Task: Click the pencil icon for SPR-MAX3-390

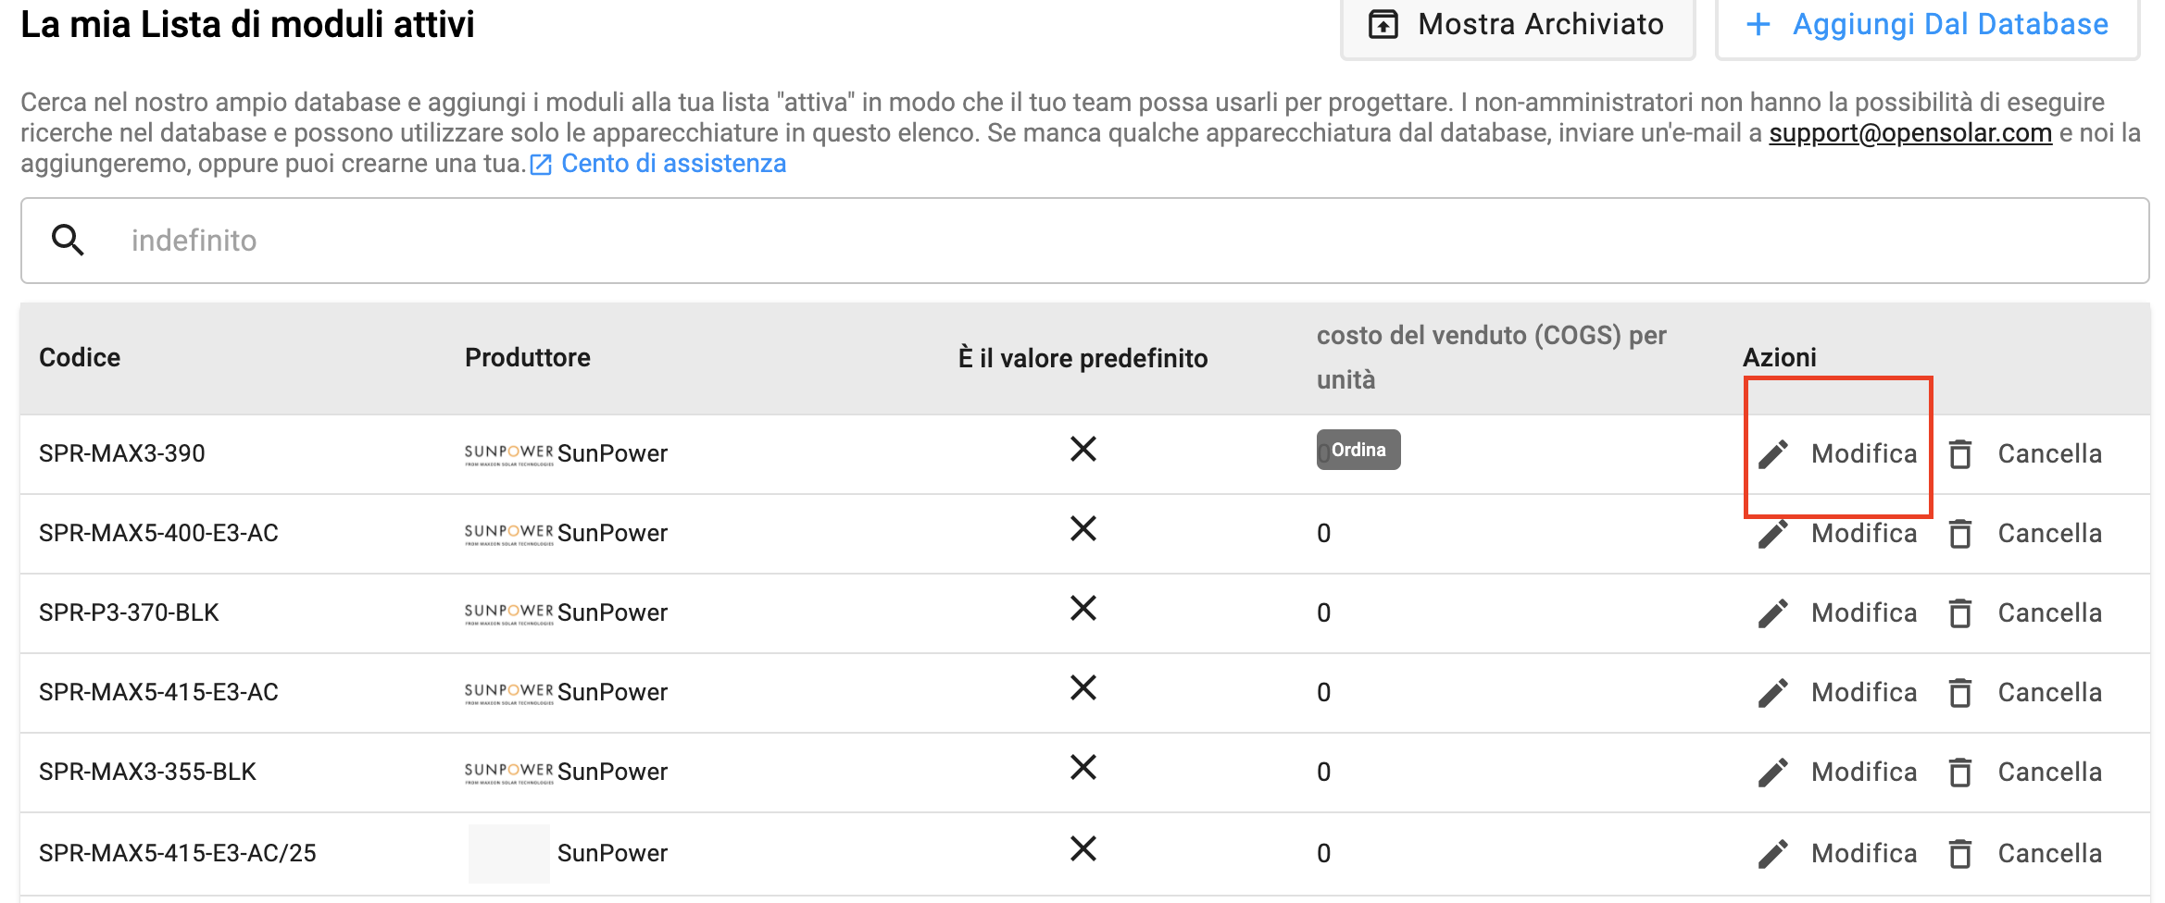Action: tap(1773, 454)
